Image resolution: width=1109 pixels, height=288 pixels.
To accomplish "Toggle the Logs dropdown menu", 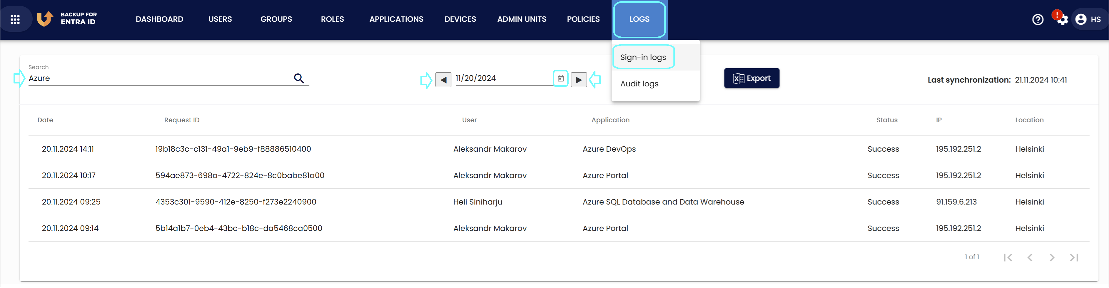I will click(x=639, y=19).
